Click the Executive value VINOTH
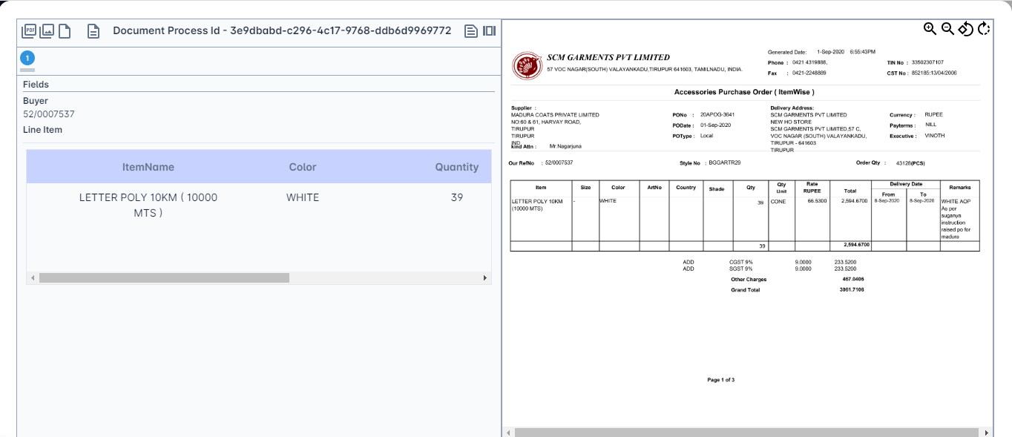Image resolution: width=1012 pixels, height=437 pixels. (935, 136)
